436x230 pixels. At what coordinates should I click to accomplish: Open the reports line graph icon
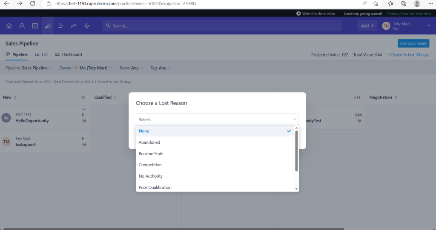pyautogui.click(x=74, y=26)
